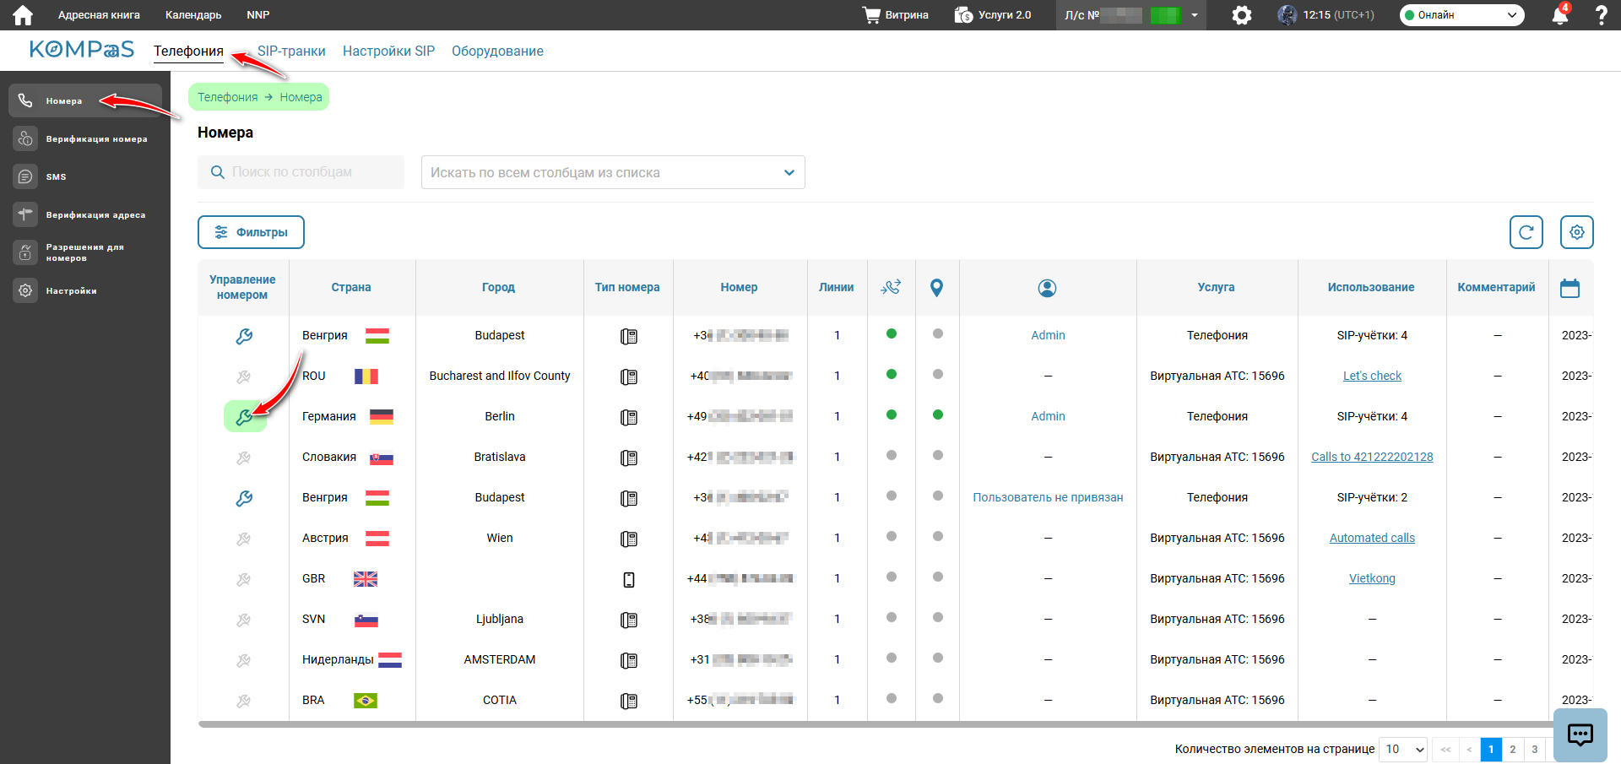Click the disabled wrench for ROU row
Viewport: 1621px width, 764px height.
click(x=244, y=377)
